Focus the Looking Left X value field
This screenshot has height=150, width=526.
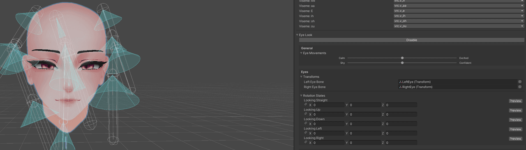329,133
